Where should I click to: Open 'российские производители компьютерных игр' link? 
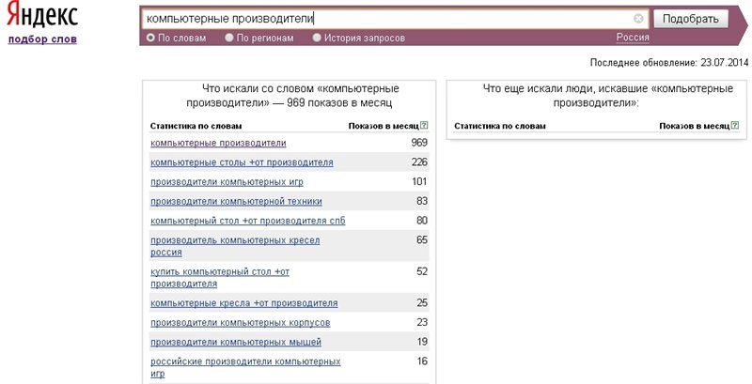[245, 367]
